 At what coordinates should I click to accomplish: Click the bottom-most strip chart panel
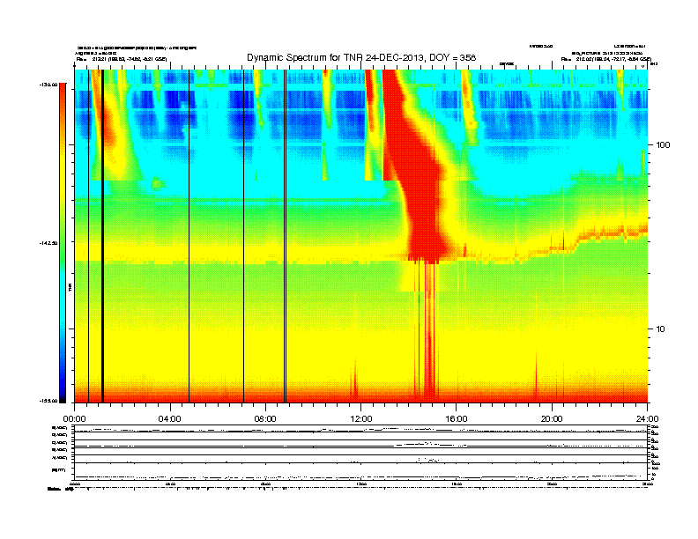pos(360,471)
